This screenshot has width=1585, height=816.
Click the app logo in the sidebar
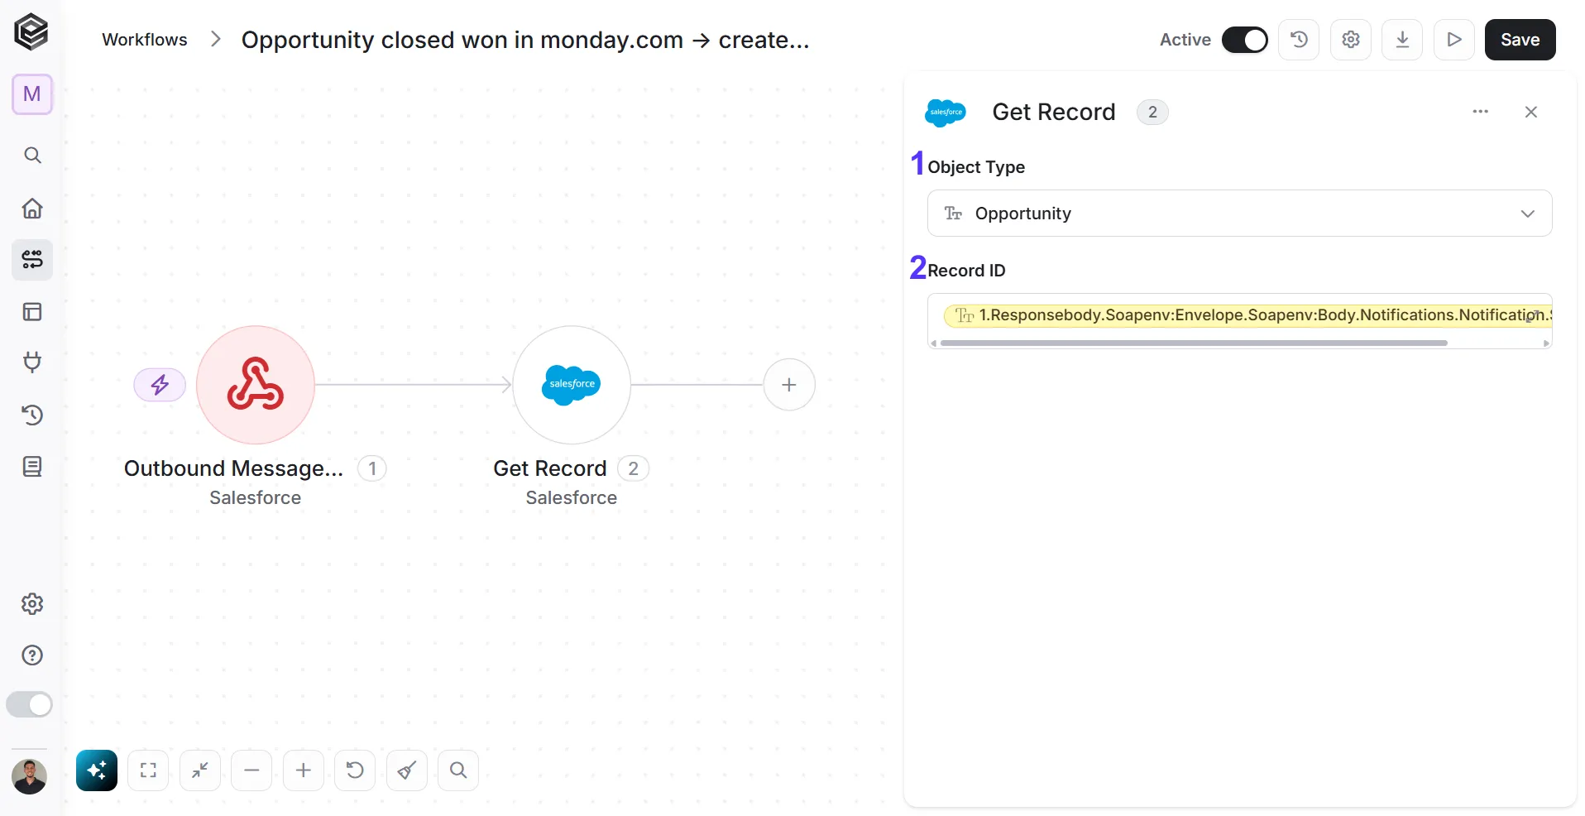[31, 32]
